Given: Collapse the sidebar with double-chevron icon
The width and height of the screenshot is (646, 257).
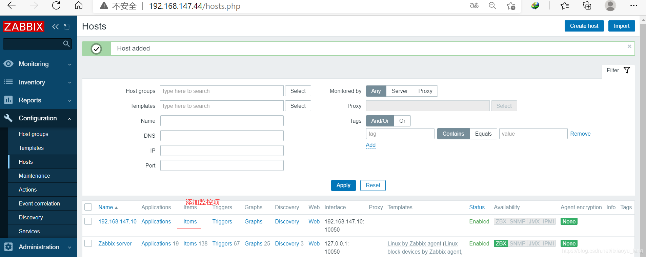Looking at the screenshot, I should pos(55,26).
